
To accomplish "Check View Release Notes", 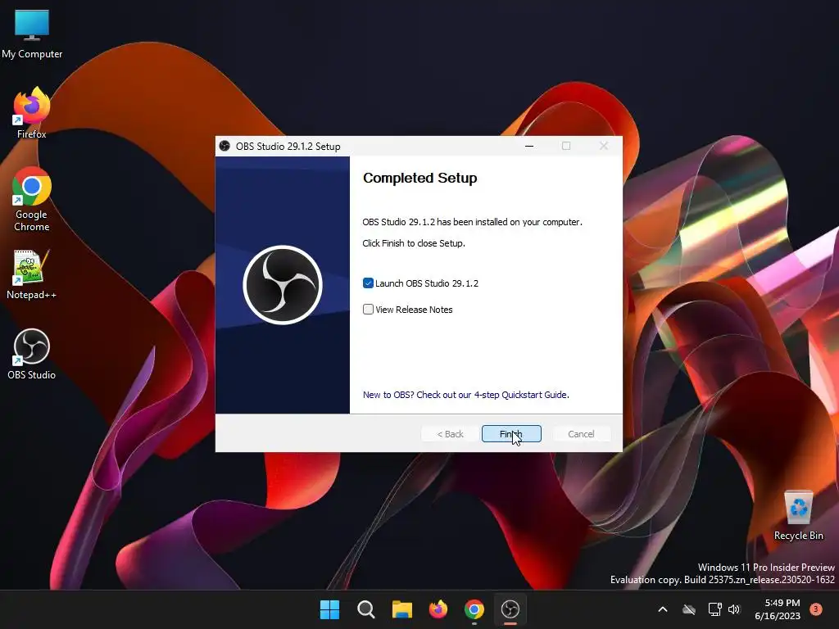I will coord(368,309).
